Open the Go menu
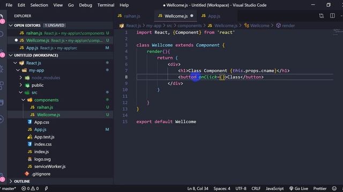Image resolution: width=343 pixels, height=192 pixels. point(71,5)
